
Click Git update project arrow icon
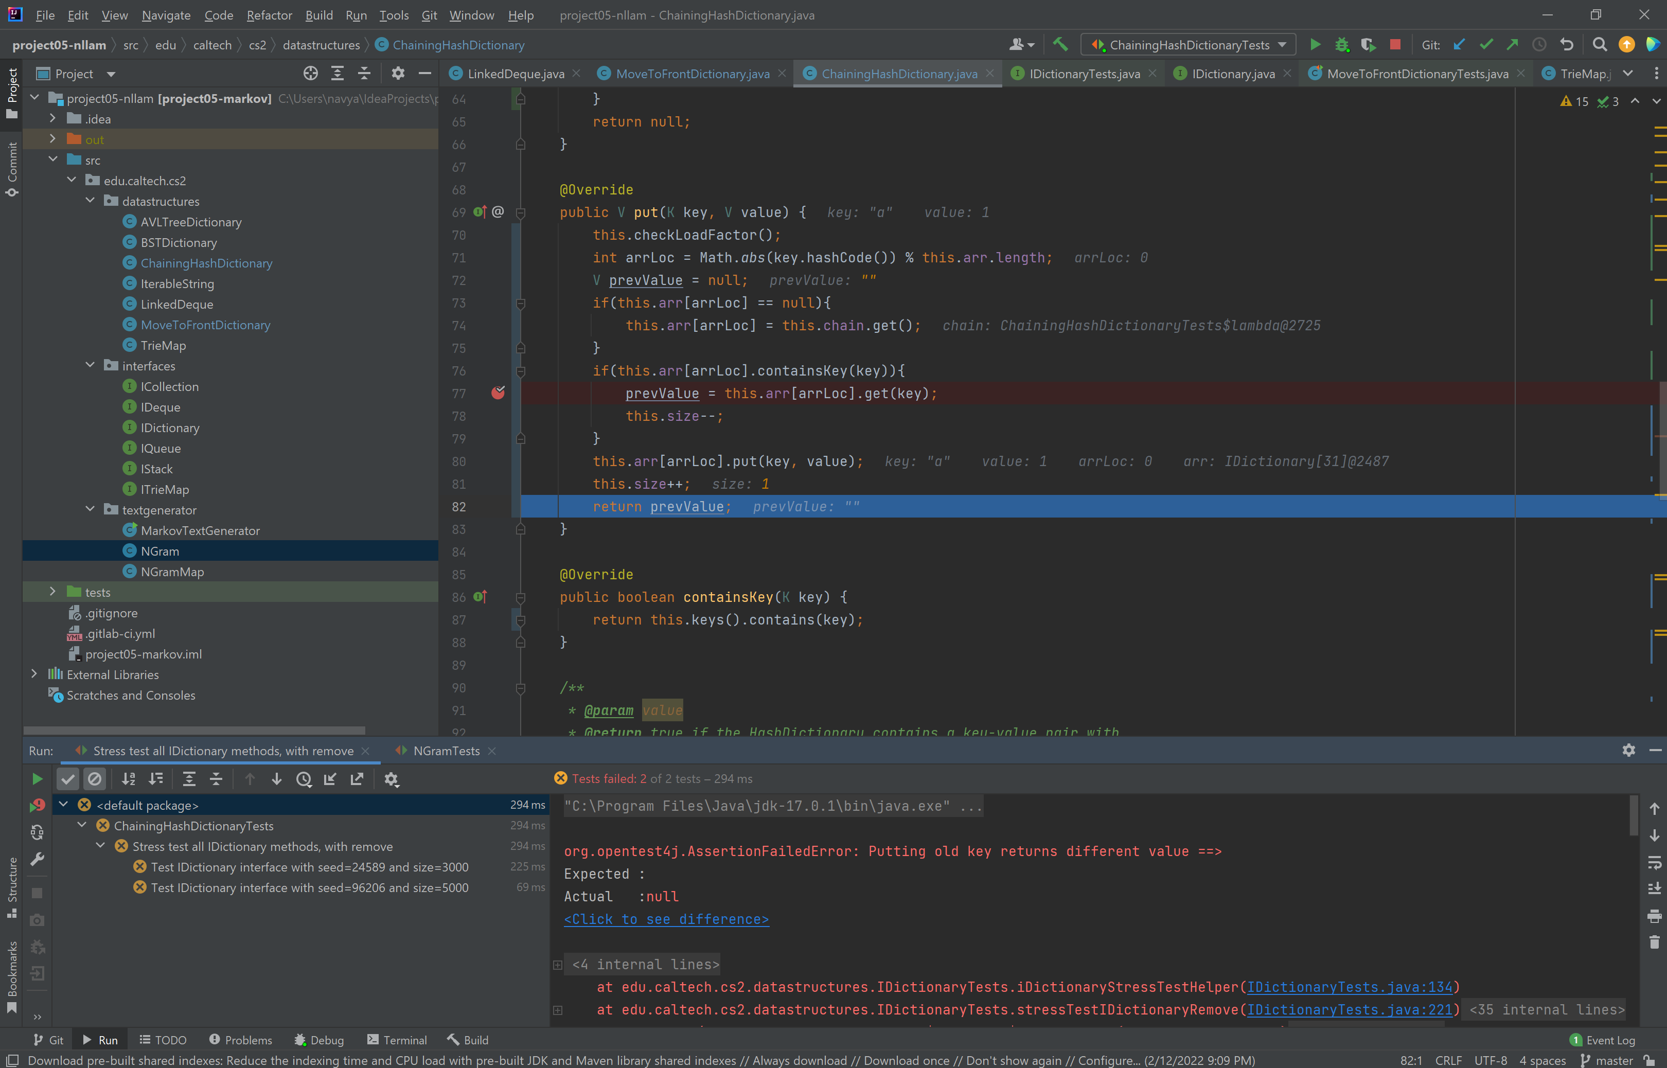pyautogui.click(x=1459, y=45)
